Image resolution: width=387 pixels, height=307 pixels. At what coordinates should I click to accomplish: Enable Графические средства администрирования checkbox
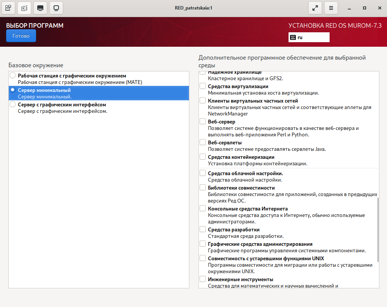pyautogui.click(x=203, y=244)
